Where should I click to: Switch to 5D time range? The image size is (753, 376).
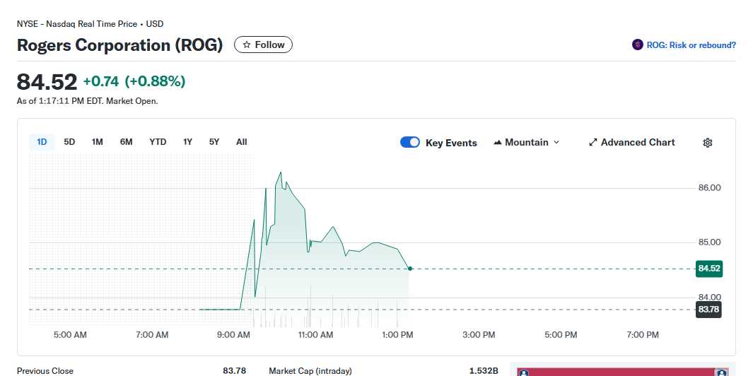pos(69,142)
